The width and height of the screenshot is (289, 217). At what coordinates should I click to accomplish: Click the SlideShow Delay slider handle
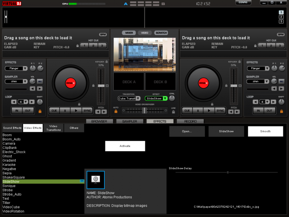228,173
